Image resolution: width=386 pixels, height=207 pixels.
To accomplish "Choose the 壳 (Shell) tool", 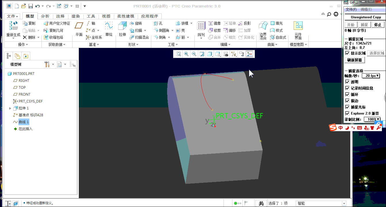I will [x=180, y=30].
